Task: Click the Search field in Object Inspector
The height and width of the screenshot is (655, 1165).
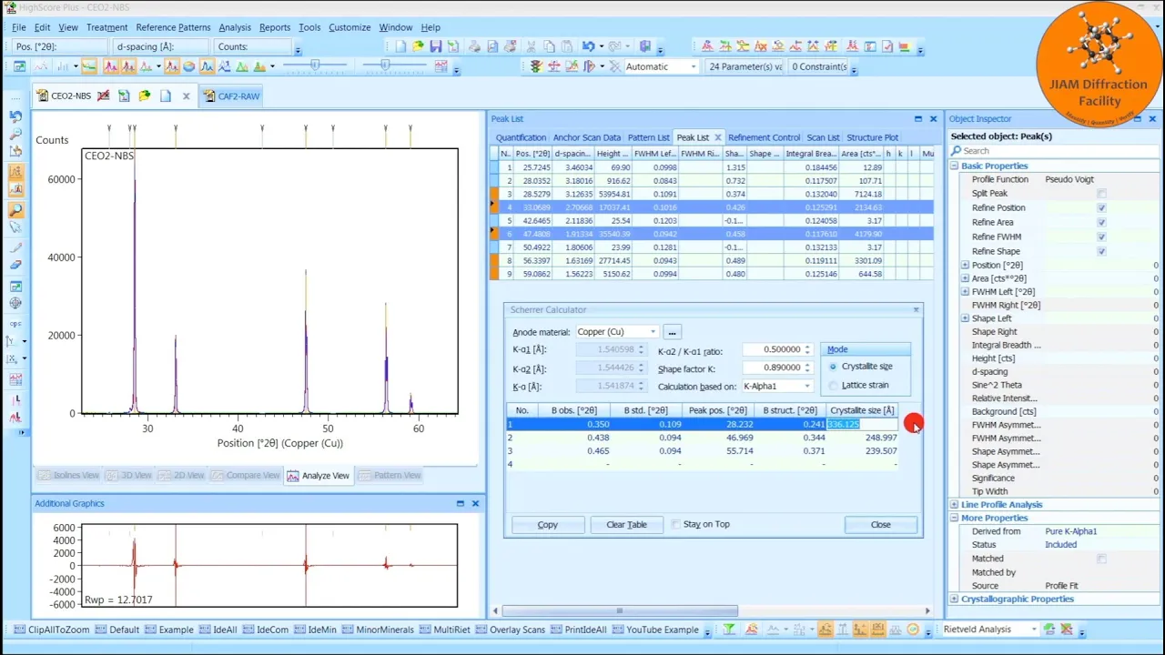Action: (x=1056, y=151)
